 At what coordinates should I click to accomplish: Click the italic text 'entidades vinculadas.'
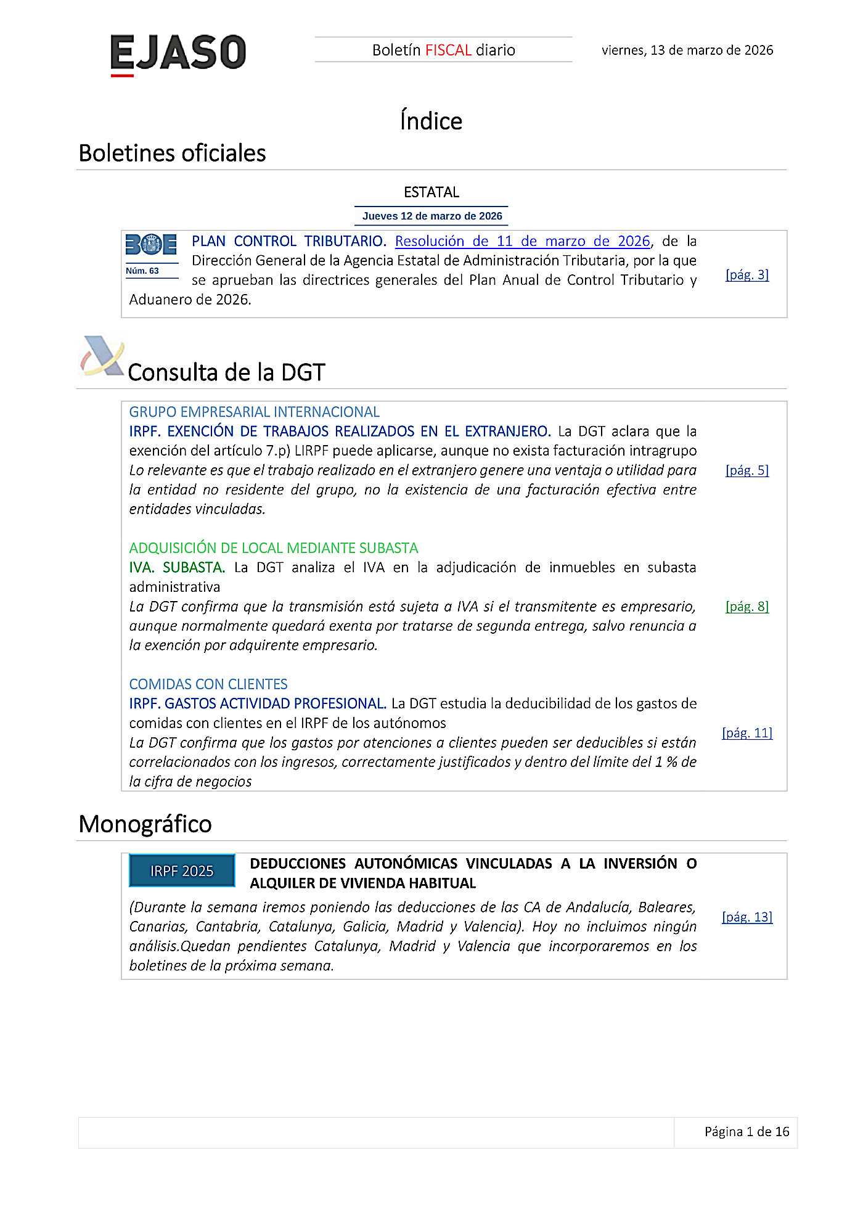coord(197,509)
